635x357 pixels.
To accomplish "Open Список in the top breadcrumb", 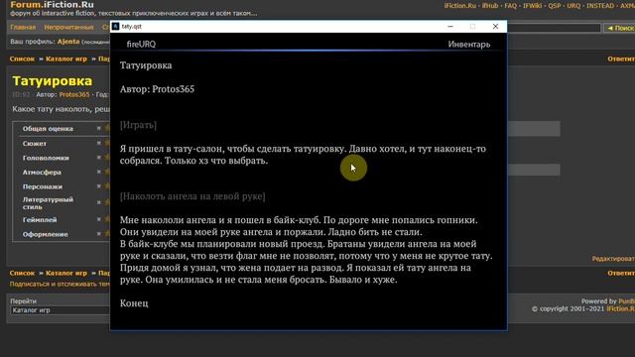I will click(x=22, y=59).
